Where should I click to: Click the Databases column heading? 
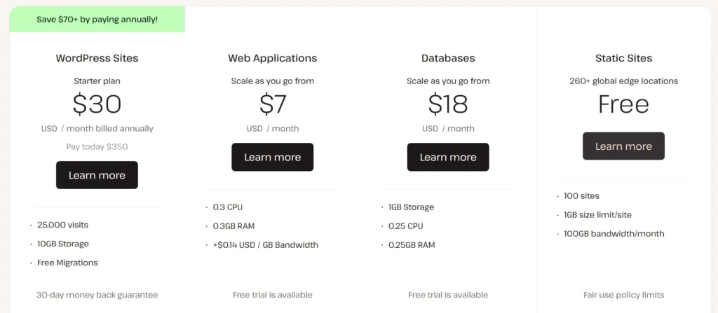(448, 58)
